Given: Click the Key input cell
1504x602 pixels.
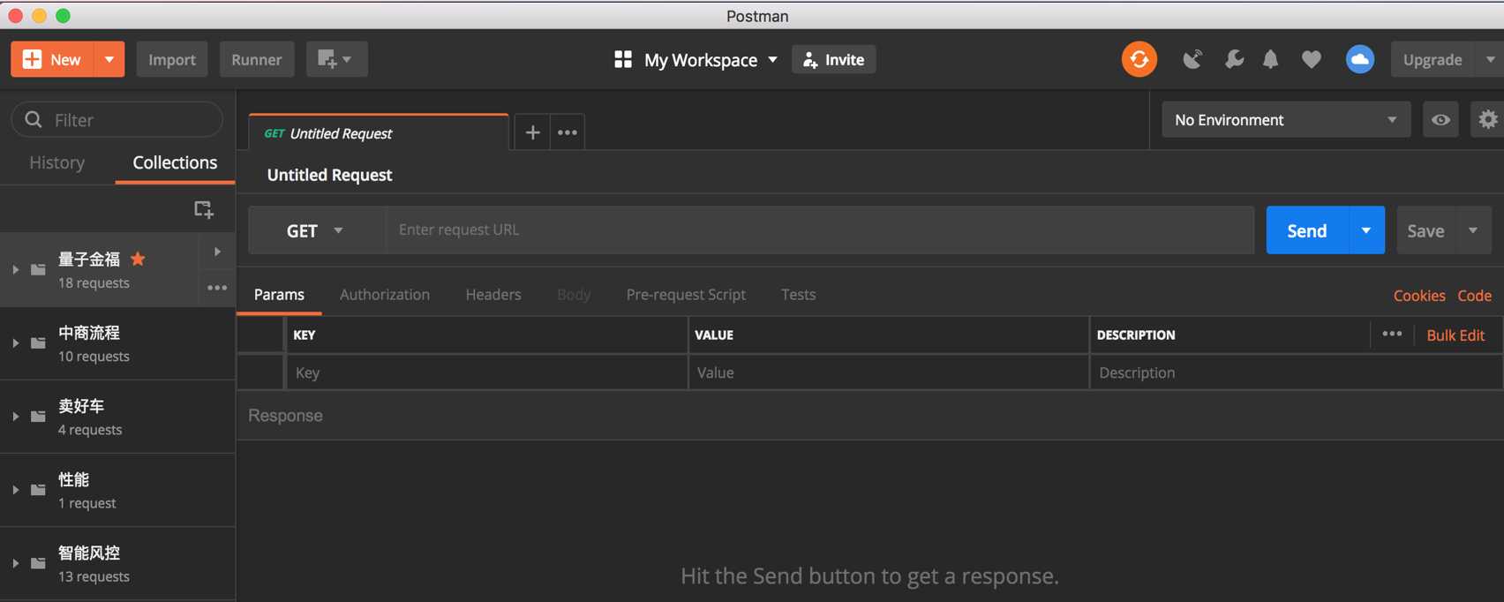Looking at the screenshot, I should click(x=487, y=372).
